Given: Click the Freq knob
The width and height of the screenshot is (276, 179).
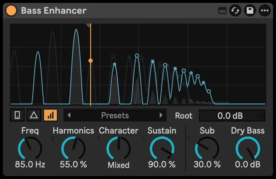Looking at the screenshot, I should point(30,149).
